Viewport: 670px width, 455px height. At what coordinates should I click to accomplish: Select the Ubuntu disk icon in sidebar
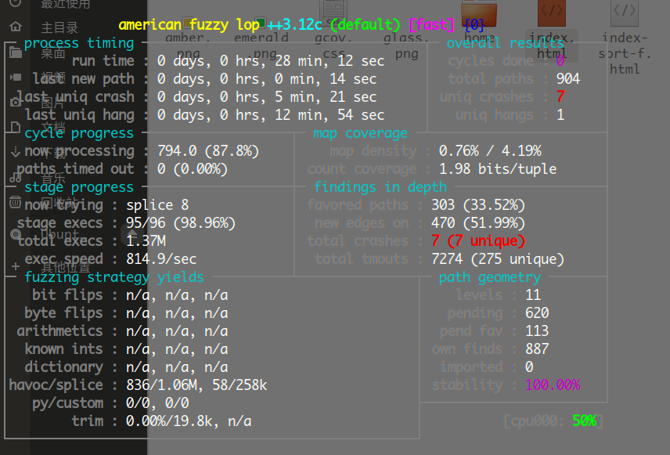pyautogui.click(x=16, y=234)
